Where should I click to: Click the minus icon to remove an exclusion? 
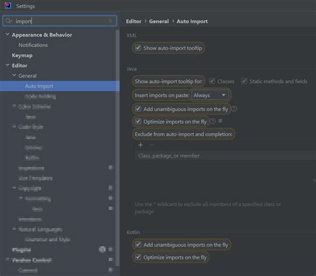pyautogui.click(x=152, y=145)
